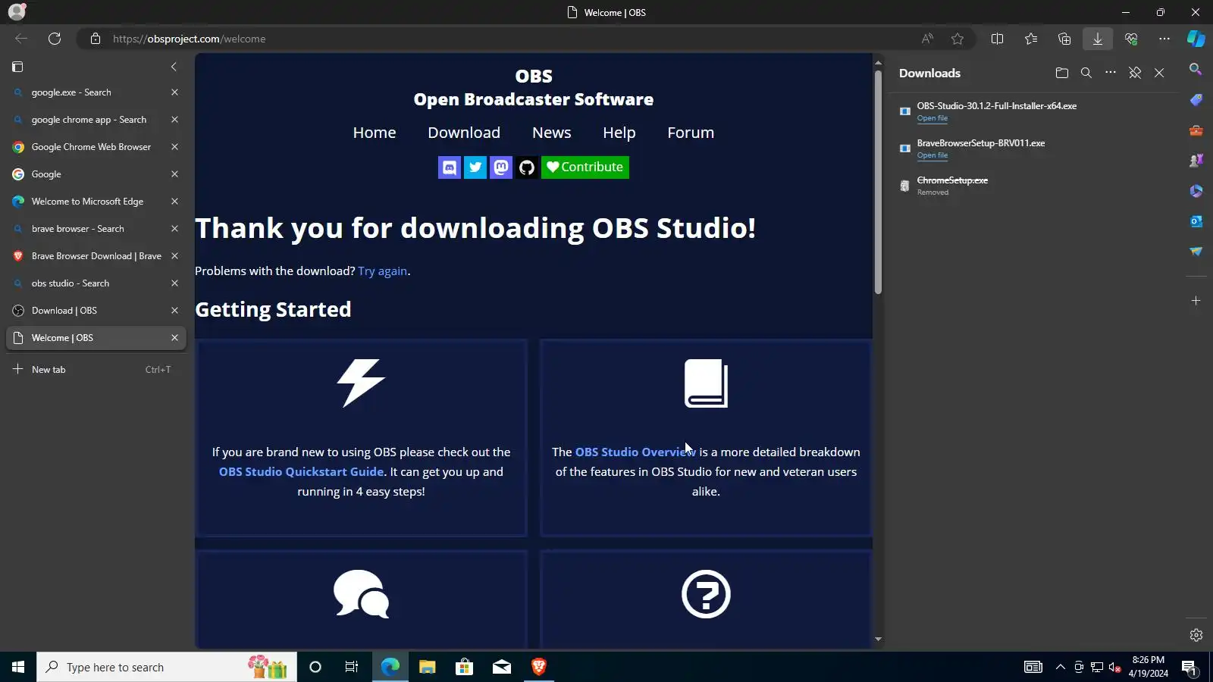Image resolution: width=1213 pixels, height=682 pixels.
Task: Click the lightning bolt Quickstart icon
Action: pos(361,383)
